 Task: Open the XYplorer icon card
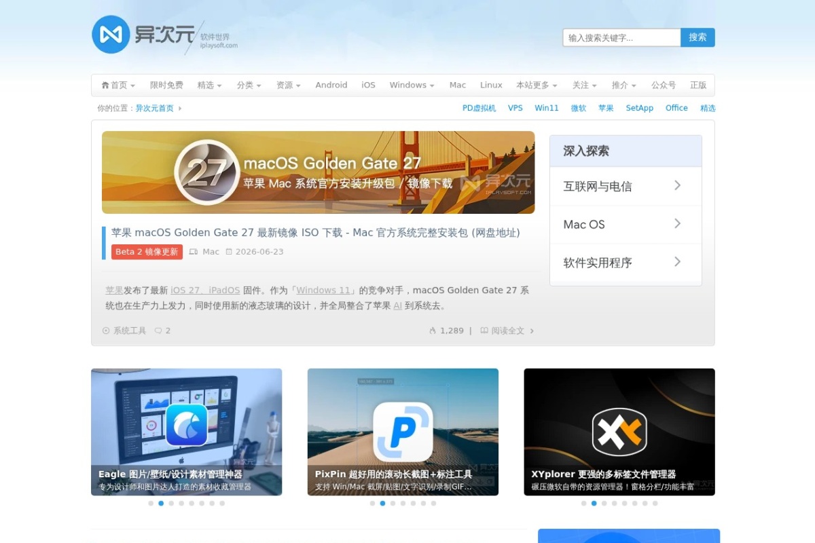click(x=619, y=432)
